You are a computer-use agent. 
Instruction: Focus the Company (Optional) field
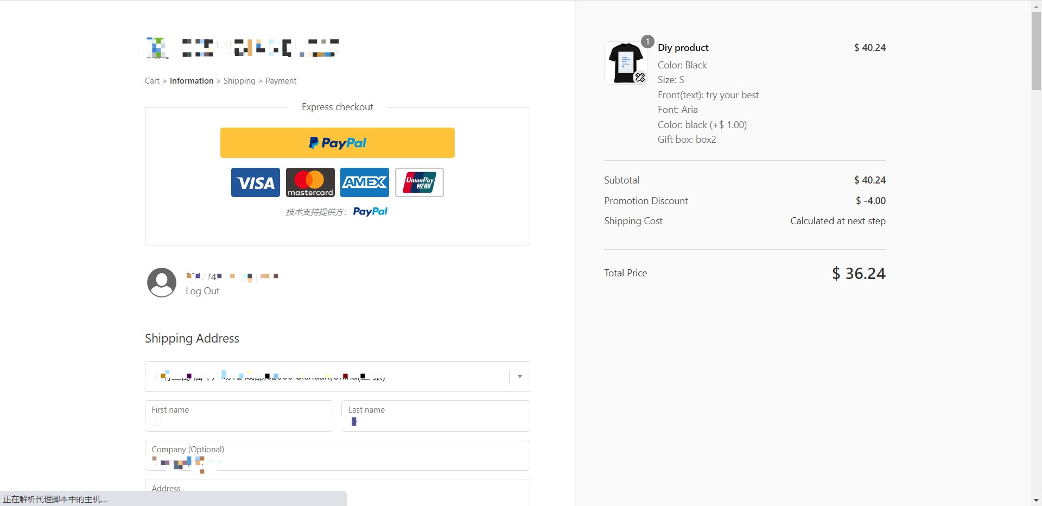(x=337, y=455)
